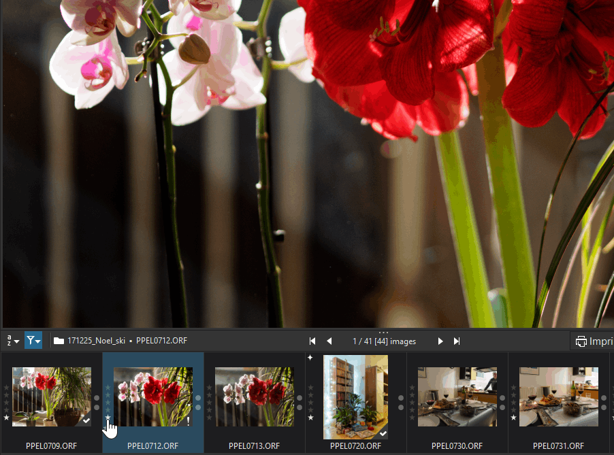Click the 171225_Noel_ski folder name

click(x=97, y=341)
